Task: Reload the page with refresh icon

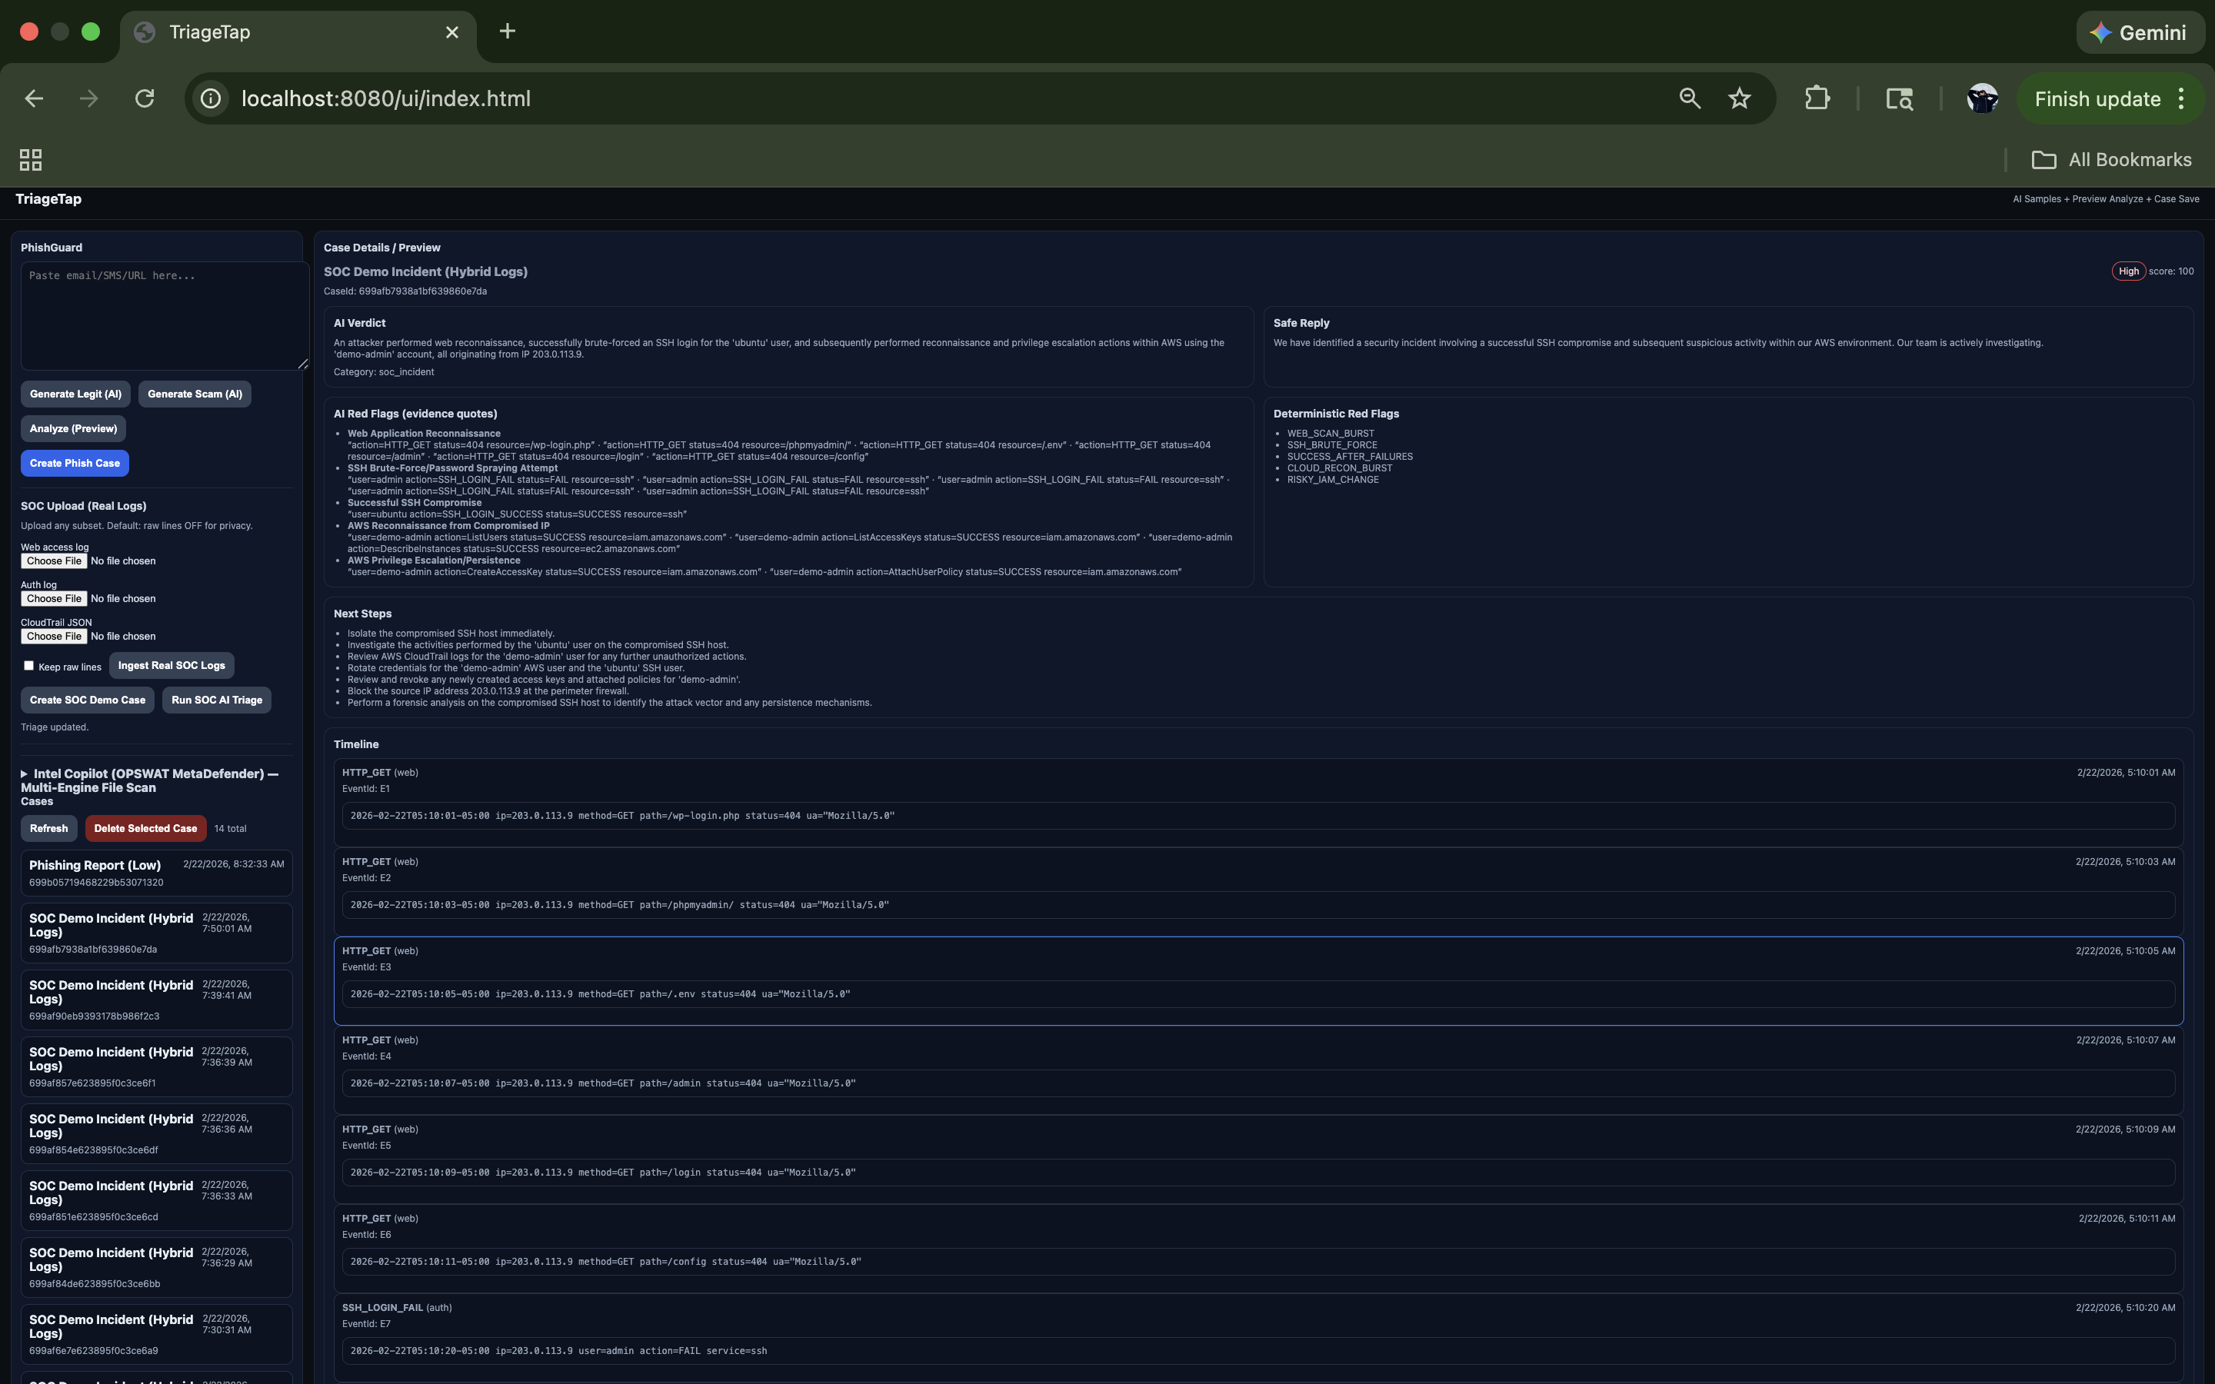Action: click(145, 99)
